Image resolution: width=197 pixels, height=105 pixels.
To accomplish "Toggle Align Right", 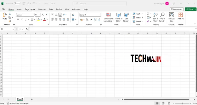I will click(60, 19).
